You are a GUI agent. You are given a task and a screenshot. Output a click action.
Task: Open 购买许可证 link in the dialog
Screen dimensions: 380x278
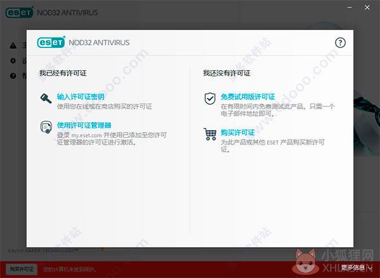[237, 133]
